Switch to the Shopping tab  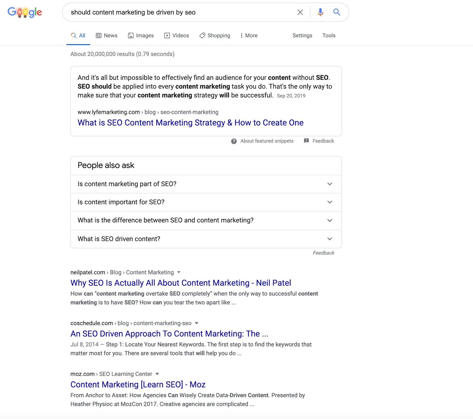pos(215,36)
